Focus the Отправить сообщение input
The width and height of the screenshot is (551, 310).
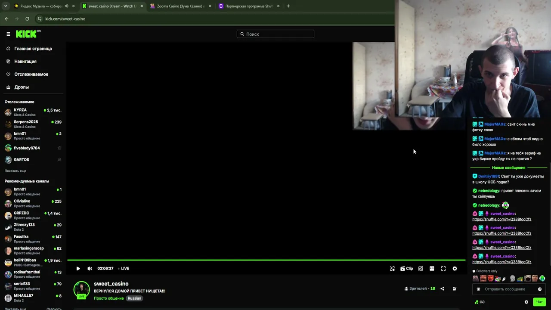coord(508,289)
